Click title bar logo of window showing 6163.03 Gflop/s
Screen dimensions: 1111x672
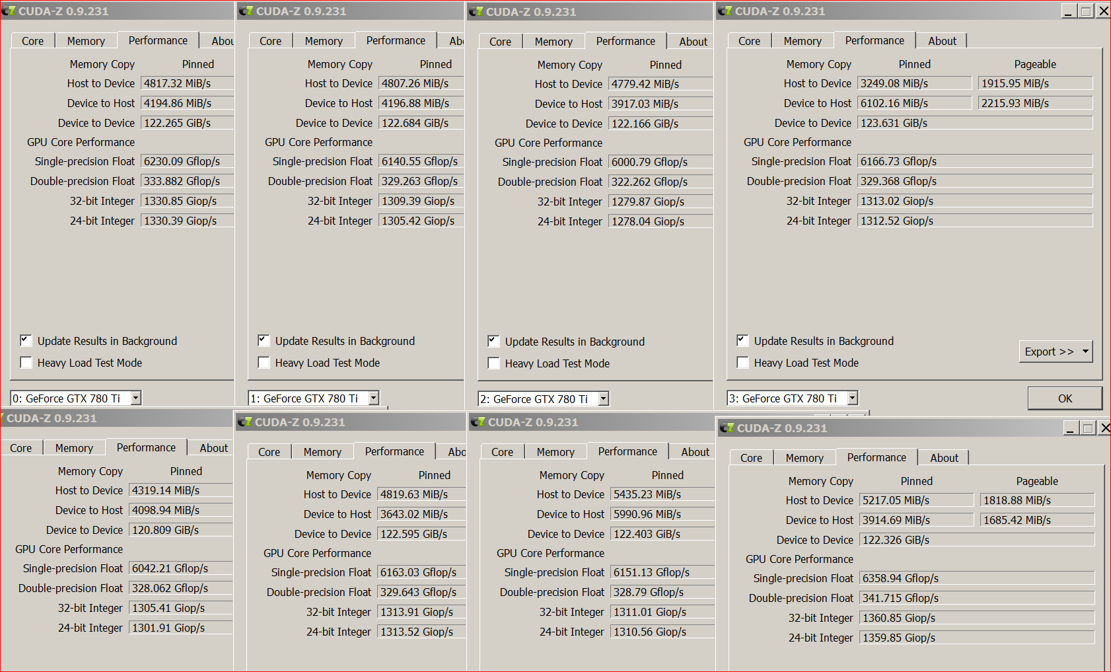pos(244,422)
